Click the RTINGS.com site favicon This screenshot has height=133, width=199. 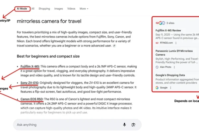click(157, 43)
